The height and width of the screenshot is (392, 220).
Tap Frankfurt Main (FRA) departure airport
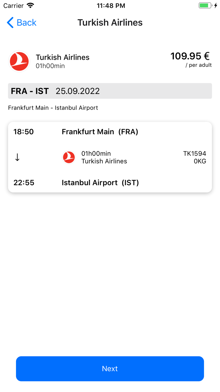point(100,132)
